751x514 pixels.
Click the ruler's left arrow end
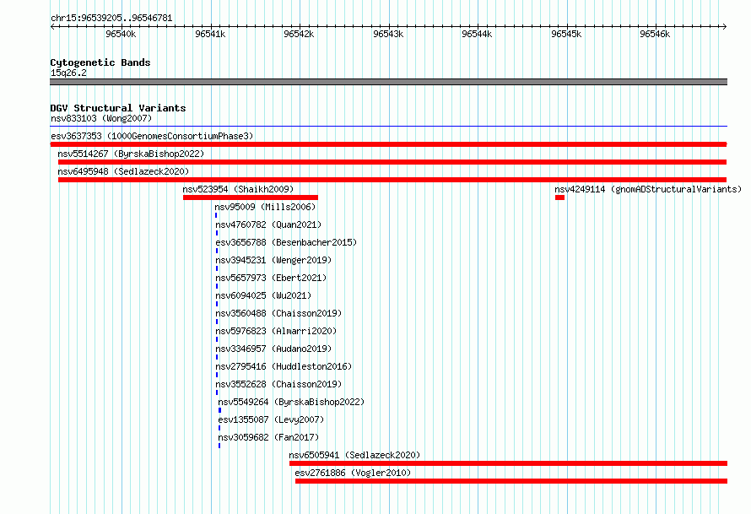(x=52, y=26)
